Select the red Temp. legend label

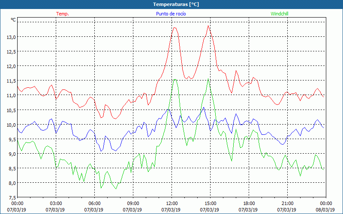tap(63, 14)
